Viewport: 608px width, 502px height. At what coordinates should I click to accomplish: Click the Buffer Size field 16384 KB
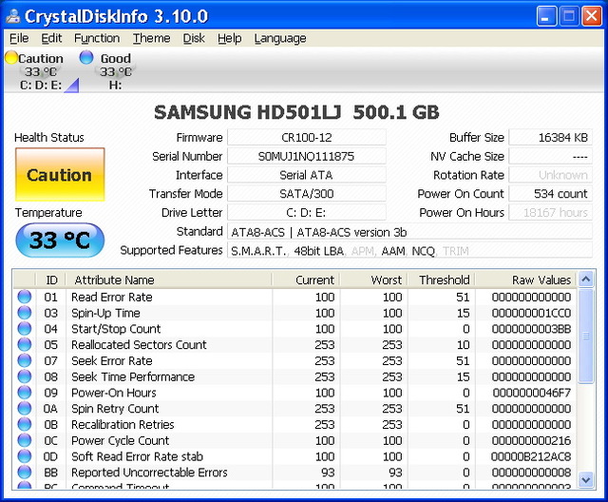pos(551,137)
